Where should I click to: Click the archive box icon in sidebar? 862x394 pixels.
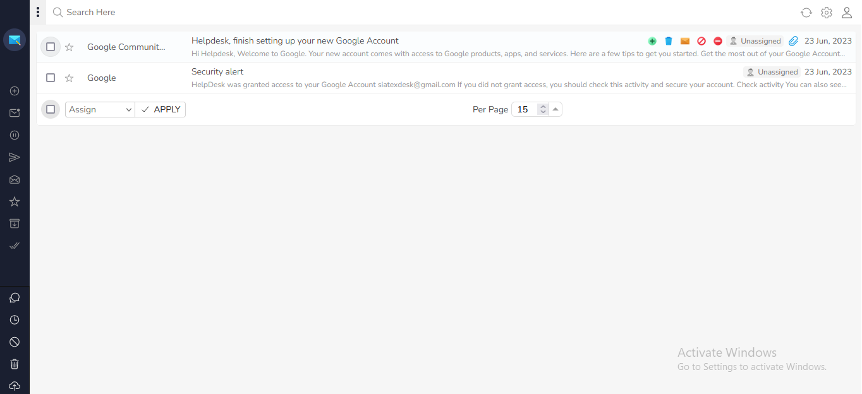15,224
